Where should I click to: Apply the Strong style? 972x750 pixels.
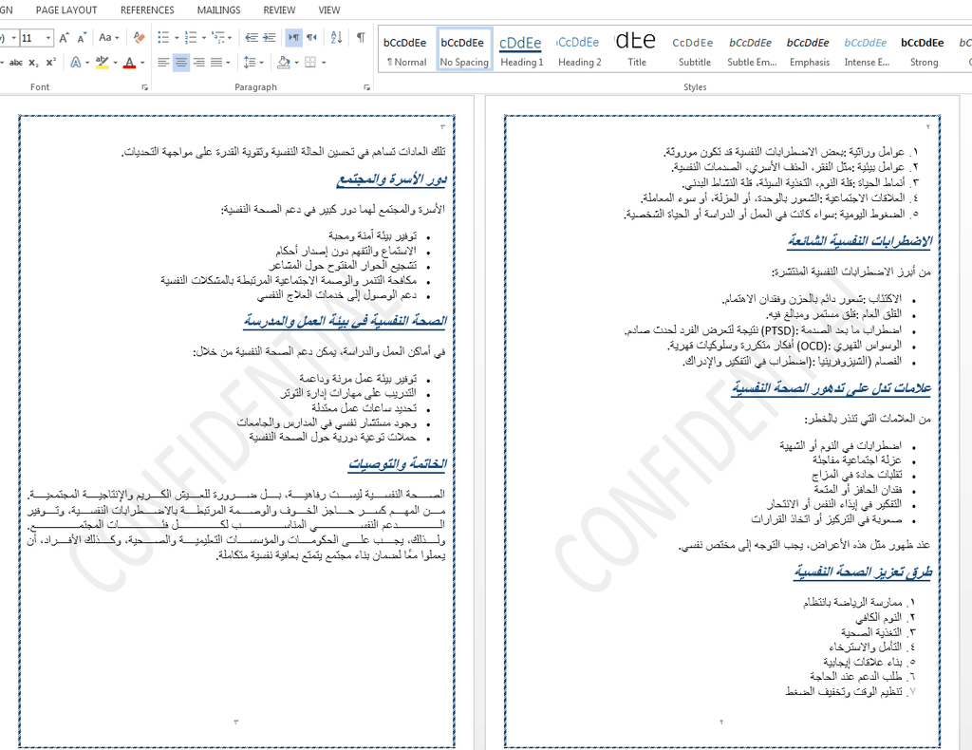click(924, 49)
